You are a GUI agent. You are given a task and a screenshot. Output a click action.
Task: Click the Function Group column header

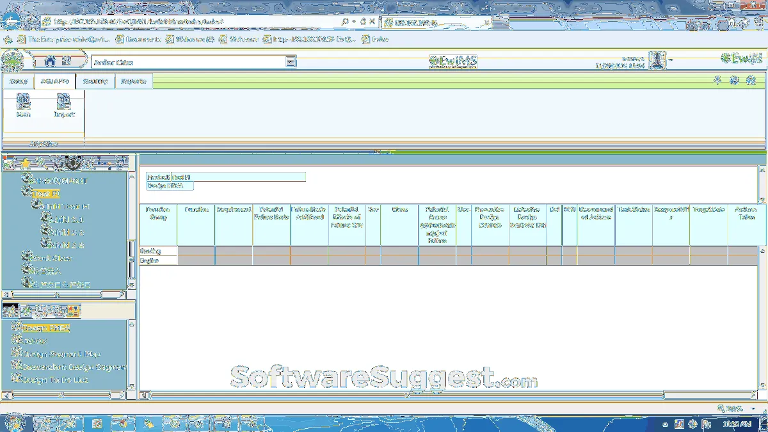coord(158,225)
